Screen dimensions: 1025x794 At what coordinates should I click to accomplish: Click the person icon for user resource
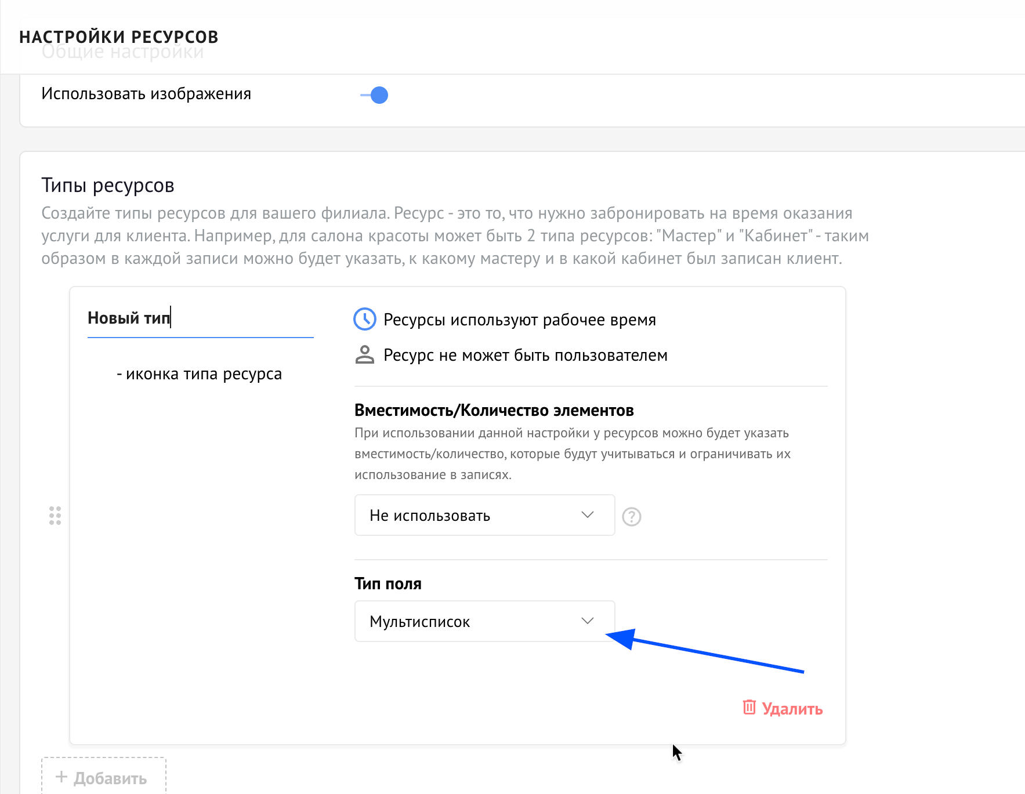point(365,355)
